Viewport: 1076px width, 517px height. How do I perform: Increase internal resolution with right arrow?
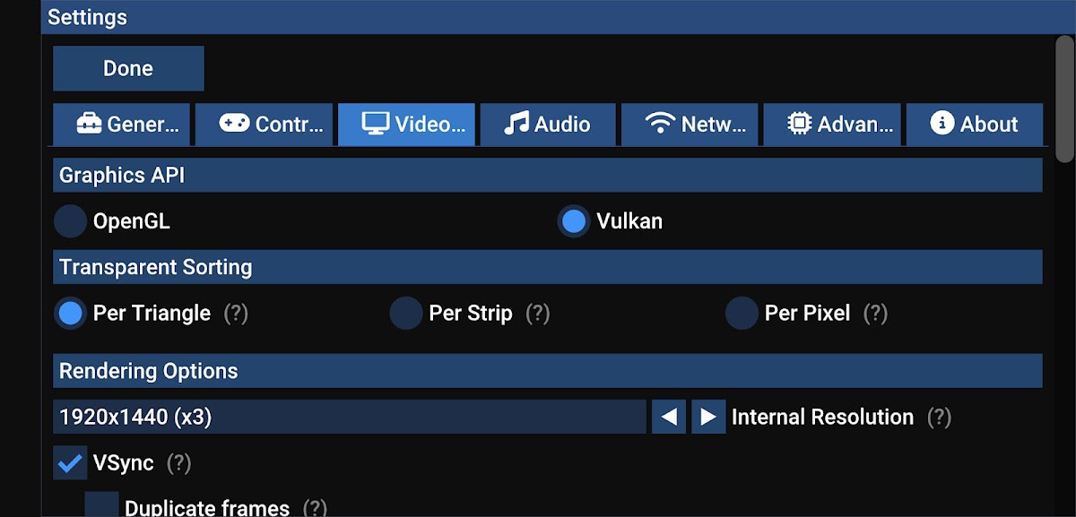pos(707,418)
